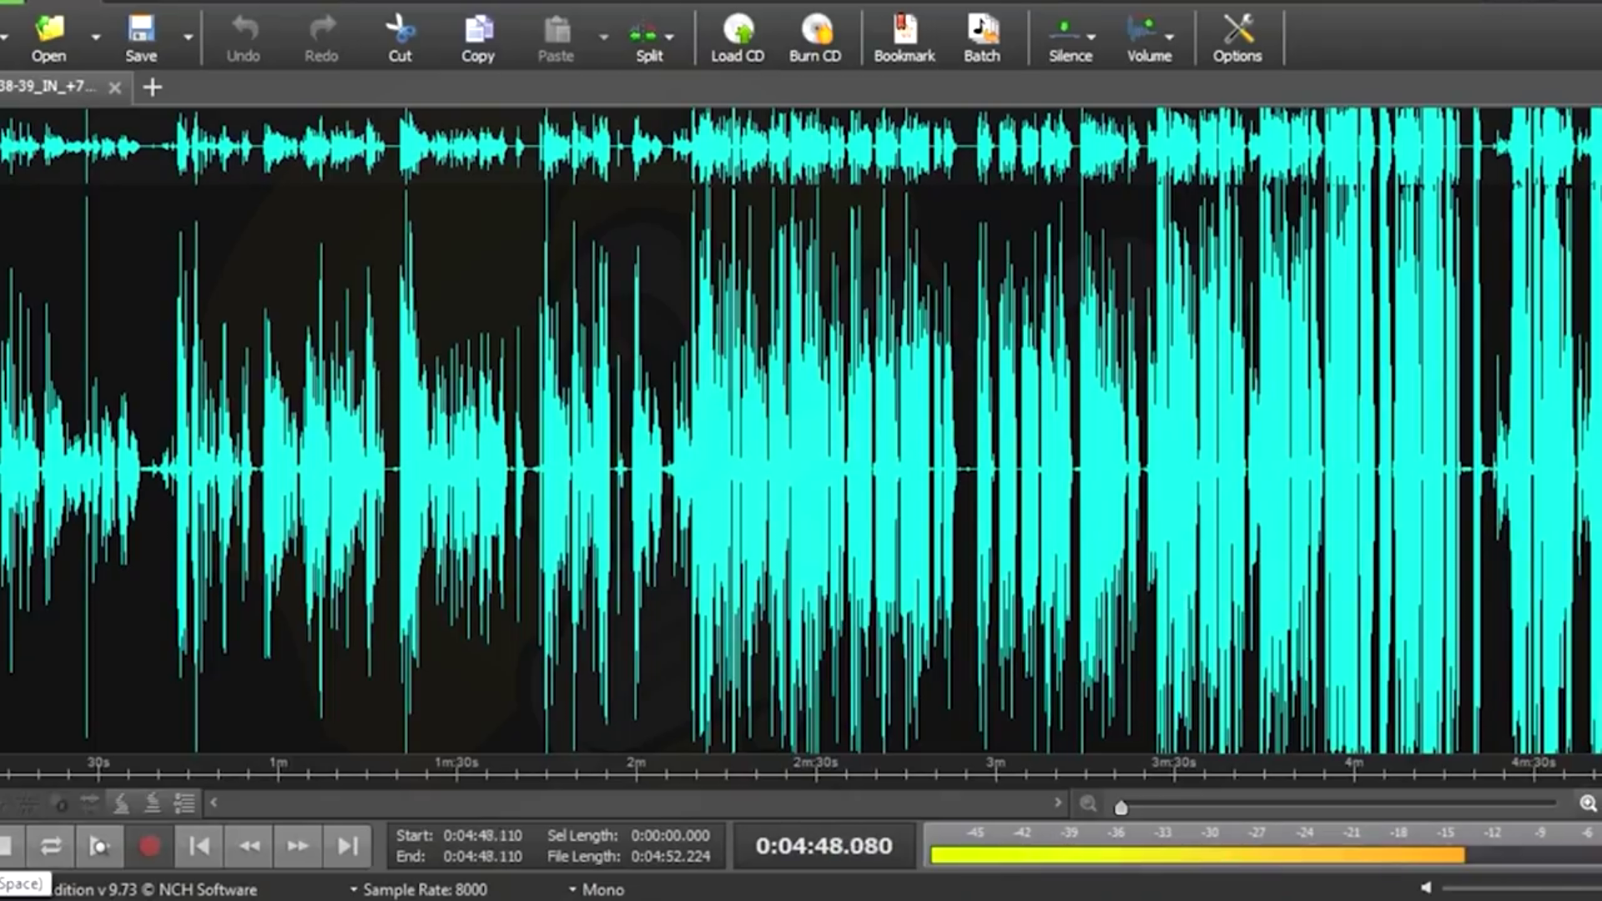This screenshot has width=1602, height=901.
Task: Click the Burn CD icon
Action: pos(817,29)
